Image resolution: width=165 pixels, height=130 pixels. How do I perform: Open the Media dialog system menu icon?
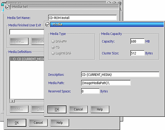[48, 25]
